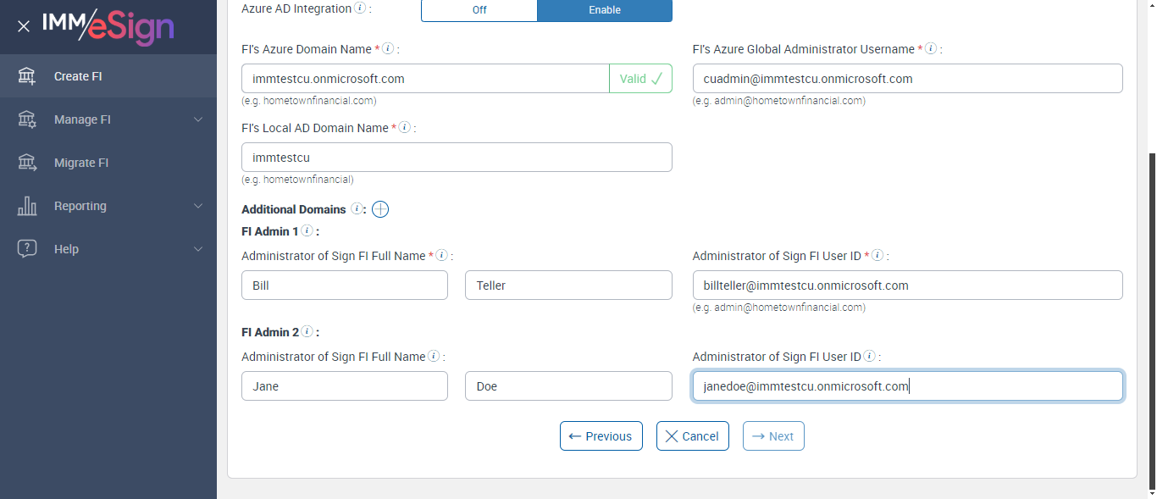Show info for FI Admin 1 User ID
Viewport: 1157px width, 499px height.
[x=877, y=256]
